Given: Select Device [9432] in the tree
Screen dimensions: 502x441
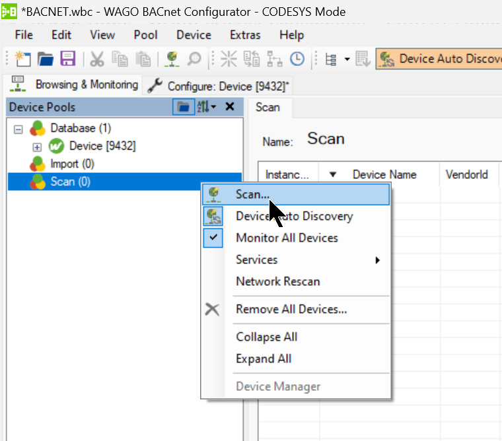Looking at the screenshot, I should click(102, 146).
